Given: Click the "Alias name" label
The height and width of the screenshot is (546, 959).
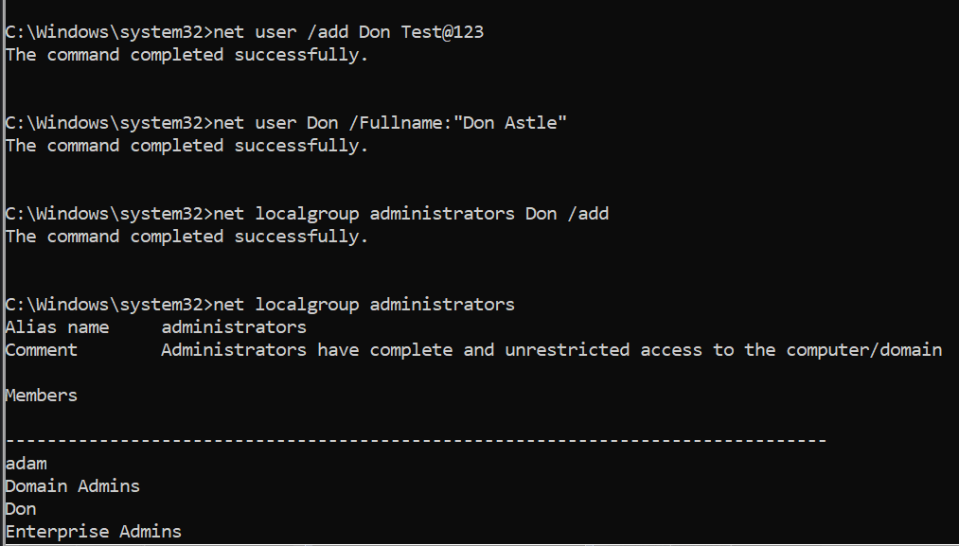Looking at the screenshot, I should point(57,327).
